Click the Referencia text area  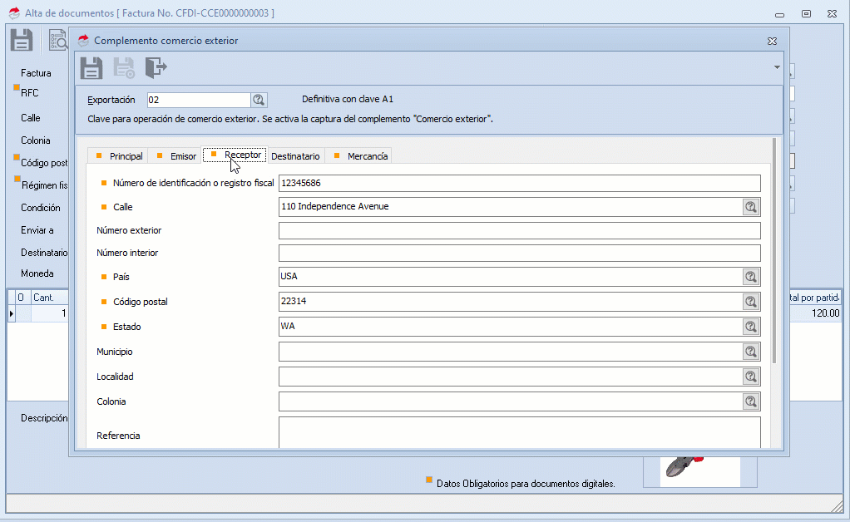(519, 432)
